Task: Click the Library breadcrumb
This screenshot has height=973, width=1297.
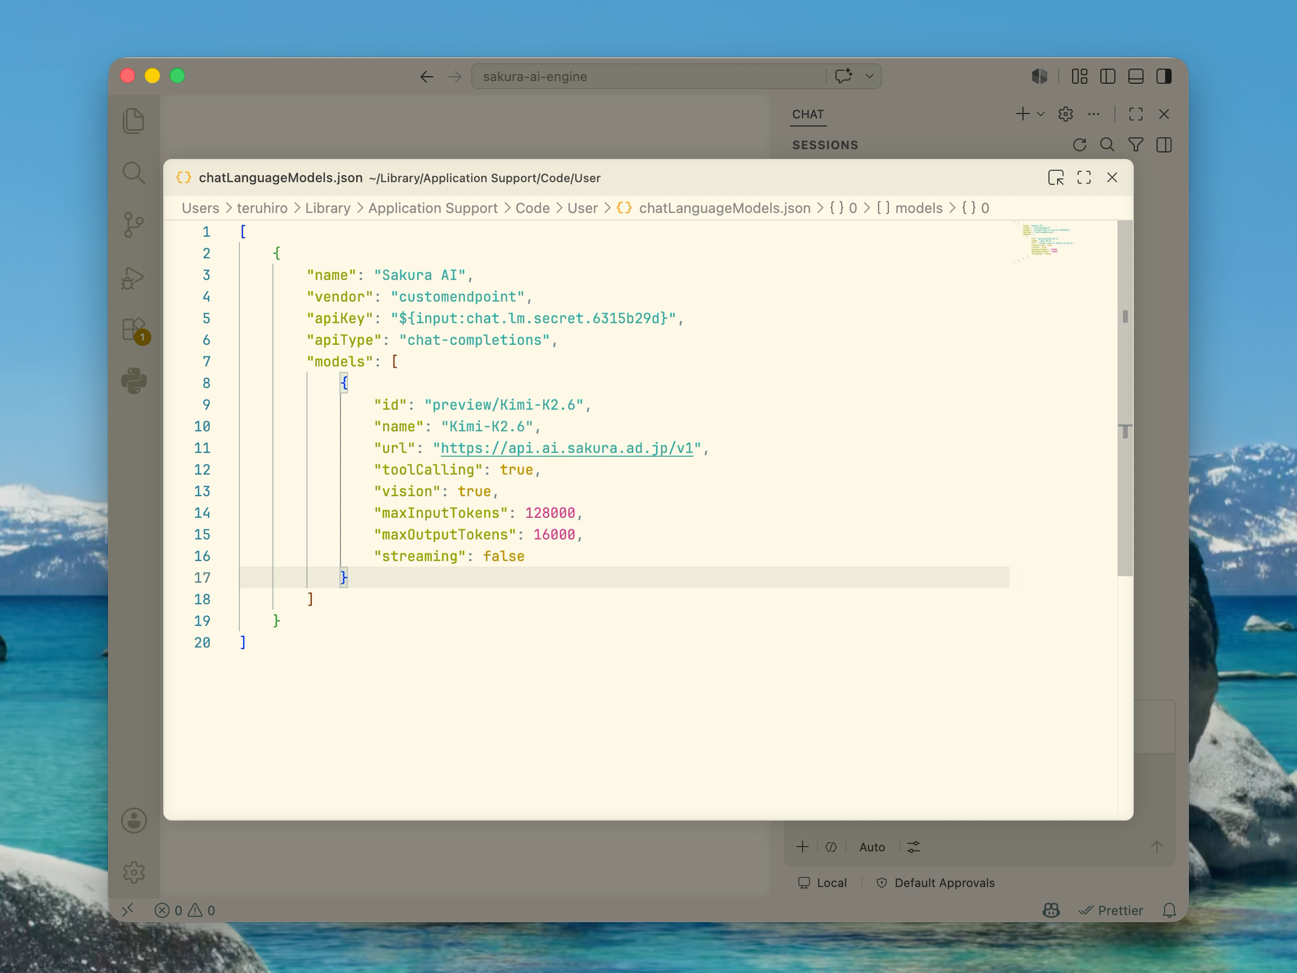Action: [x=328, y=208]
